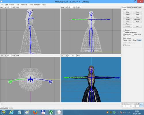The image size is (144, 115).
Task: Choose the Sphere primitive tool
Action: (128, 20)
